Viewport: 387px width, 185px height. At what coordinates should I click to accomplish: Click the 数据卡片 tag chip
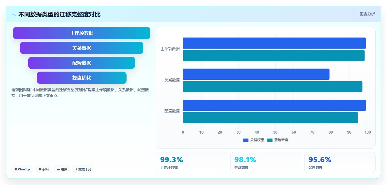tap(83, 169)
